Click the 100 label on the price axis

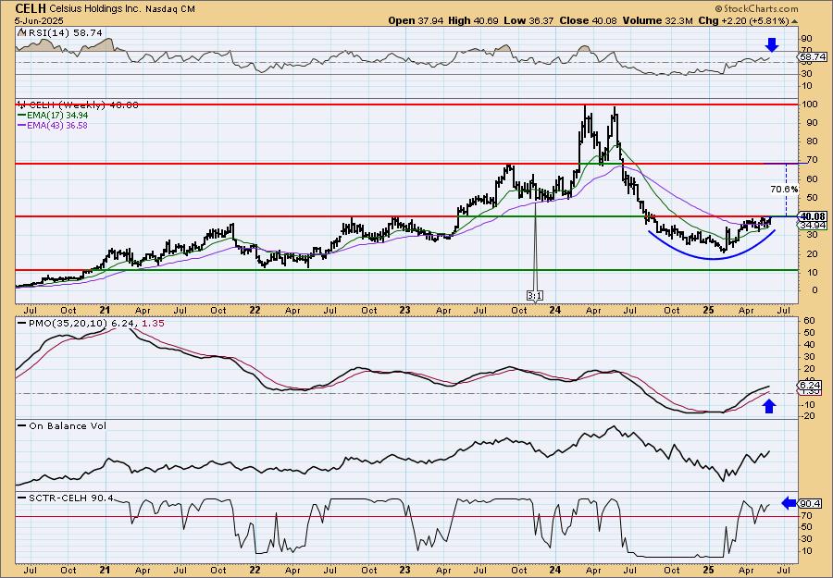coord(810,105)
